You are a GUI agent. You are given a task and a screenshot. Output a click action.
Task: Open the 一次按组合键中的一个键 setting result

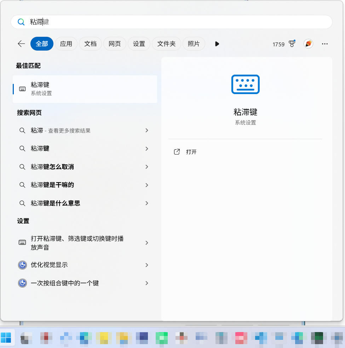(65, 283)
